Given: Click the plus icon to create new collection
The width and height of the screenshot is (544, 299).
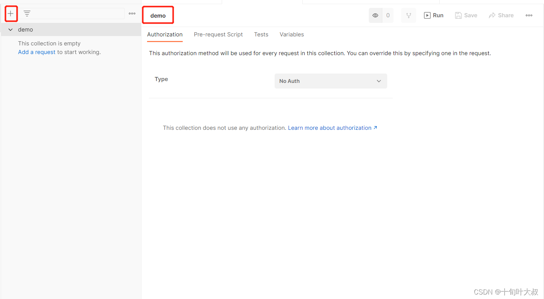Looking at the screenshot, I should (x=11, y=14).
